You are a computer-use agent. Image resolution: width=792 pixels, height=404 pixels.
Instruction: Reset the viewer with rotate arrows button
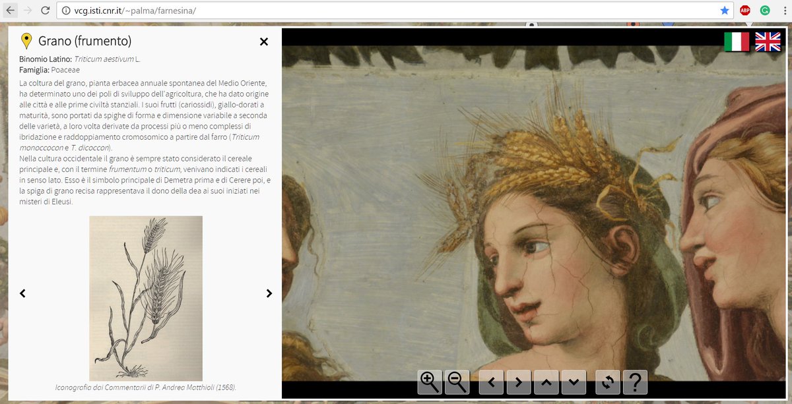pos(608,382)
